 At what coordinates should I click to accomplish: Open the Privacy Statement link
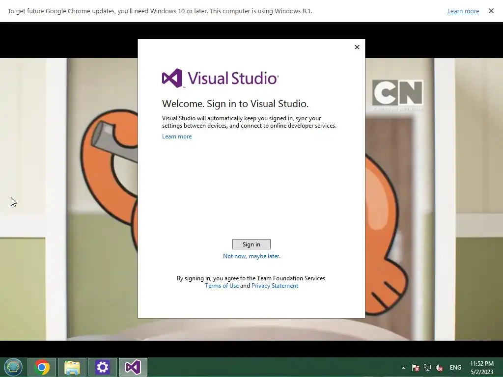click(275, 286)
